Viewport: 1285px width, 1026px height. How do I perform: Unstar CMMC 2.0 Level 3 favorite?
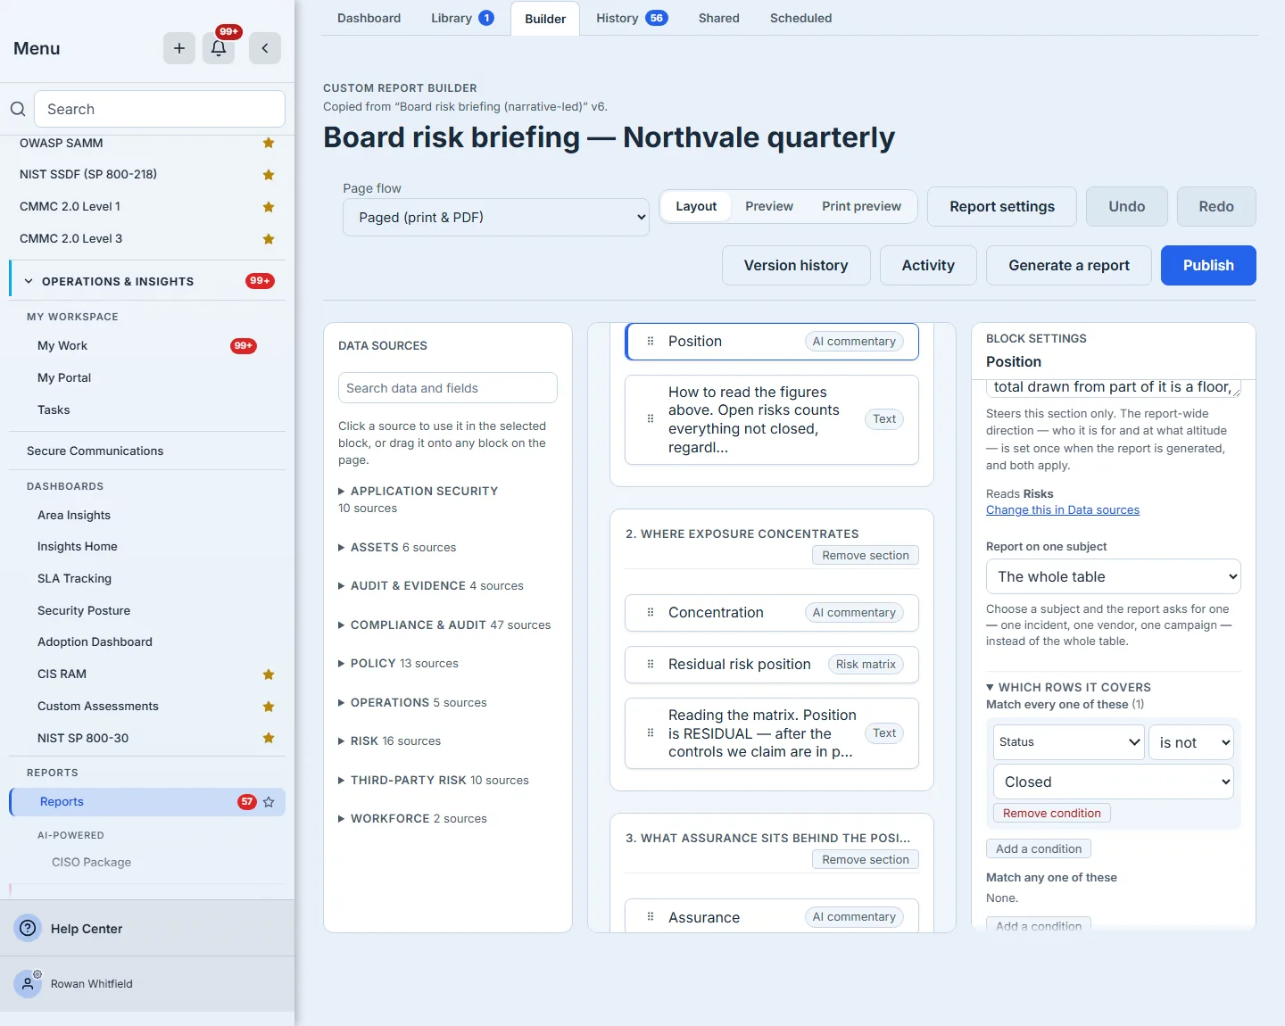269,239
